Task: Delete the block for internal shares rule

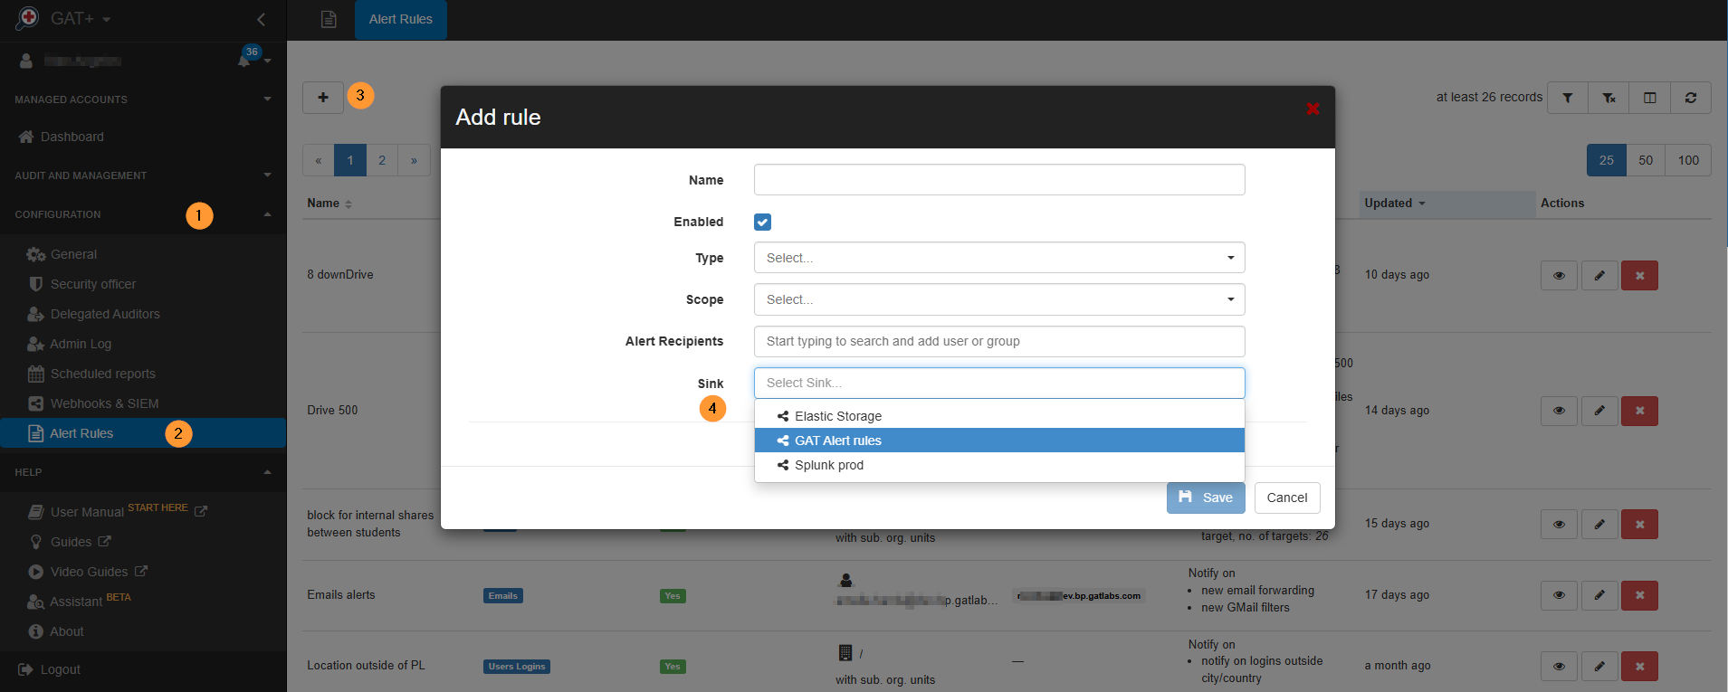Action: click(x=1639, y=524)
